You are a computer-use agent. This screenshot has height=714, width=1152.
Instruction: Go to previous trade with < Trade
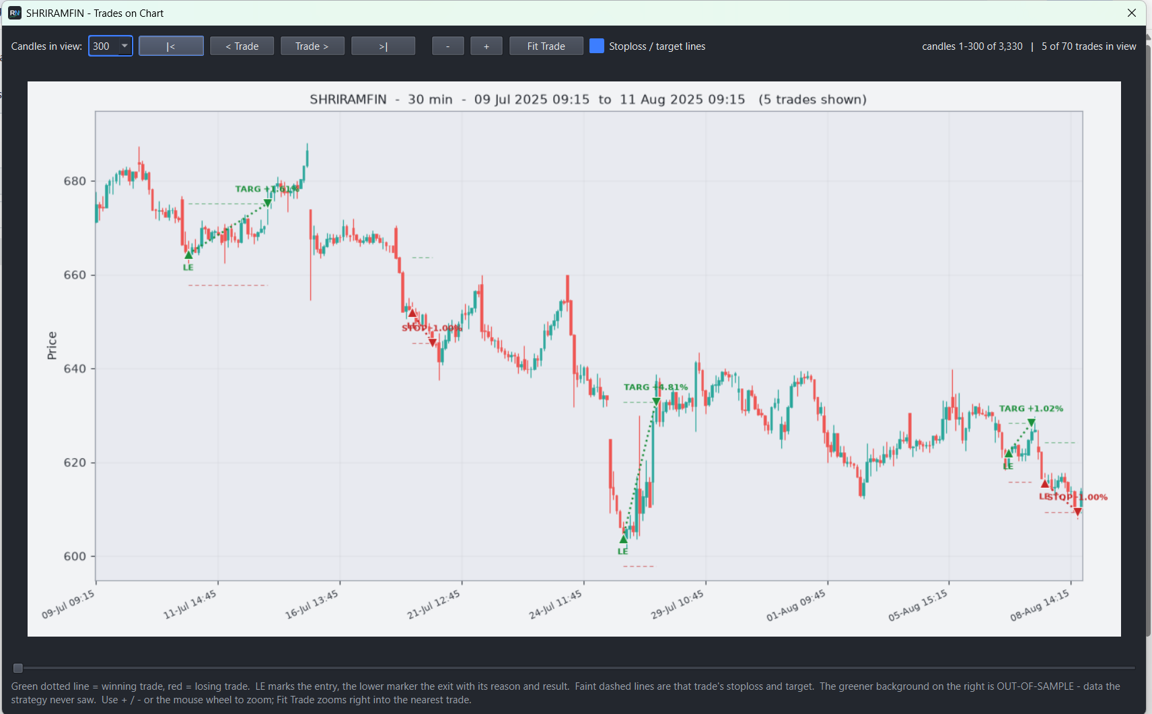pyautogui.click(x=242, y=46)
